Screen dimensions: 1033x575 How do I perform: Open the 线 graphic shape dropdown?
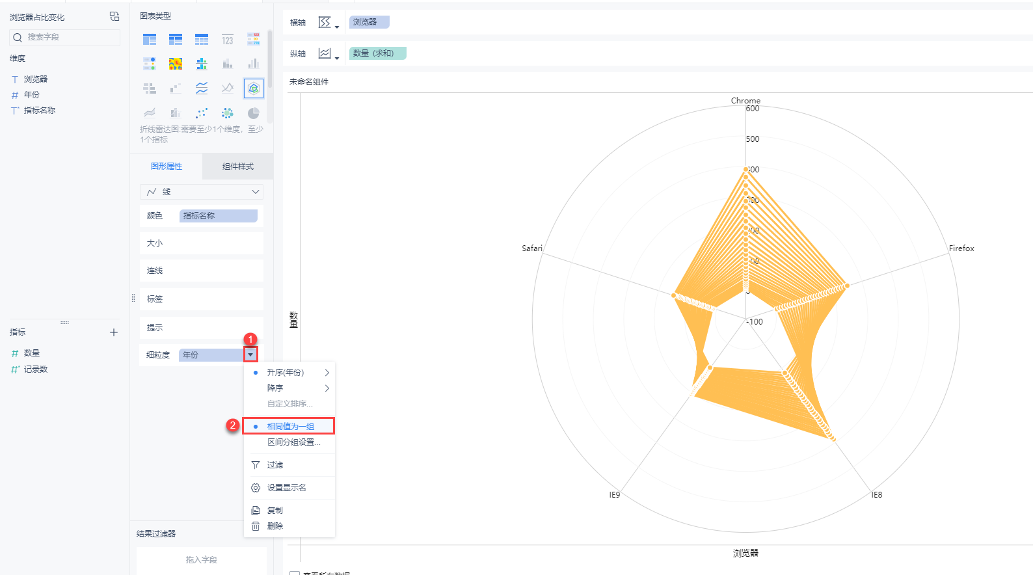click(x=202, y=192)
